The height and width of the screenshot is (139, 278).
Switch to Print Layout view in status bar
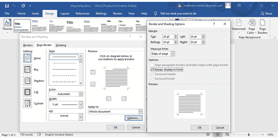(x=218, y=135)
